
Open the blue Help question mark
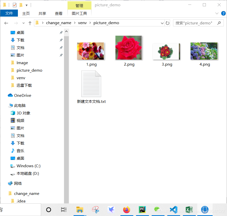[223, 13]
